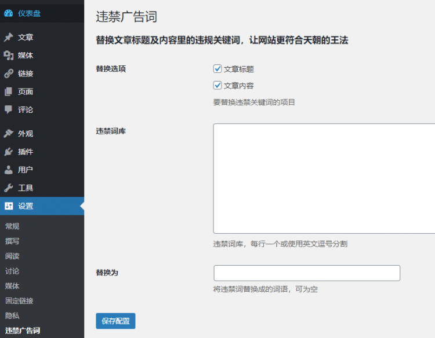Click the page icon beside 页面
This screenshot has width=435, height=338.
coord(9,91)
